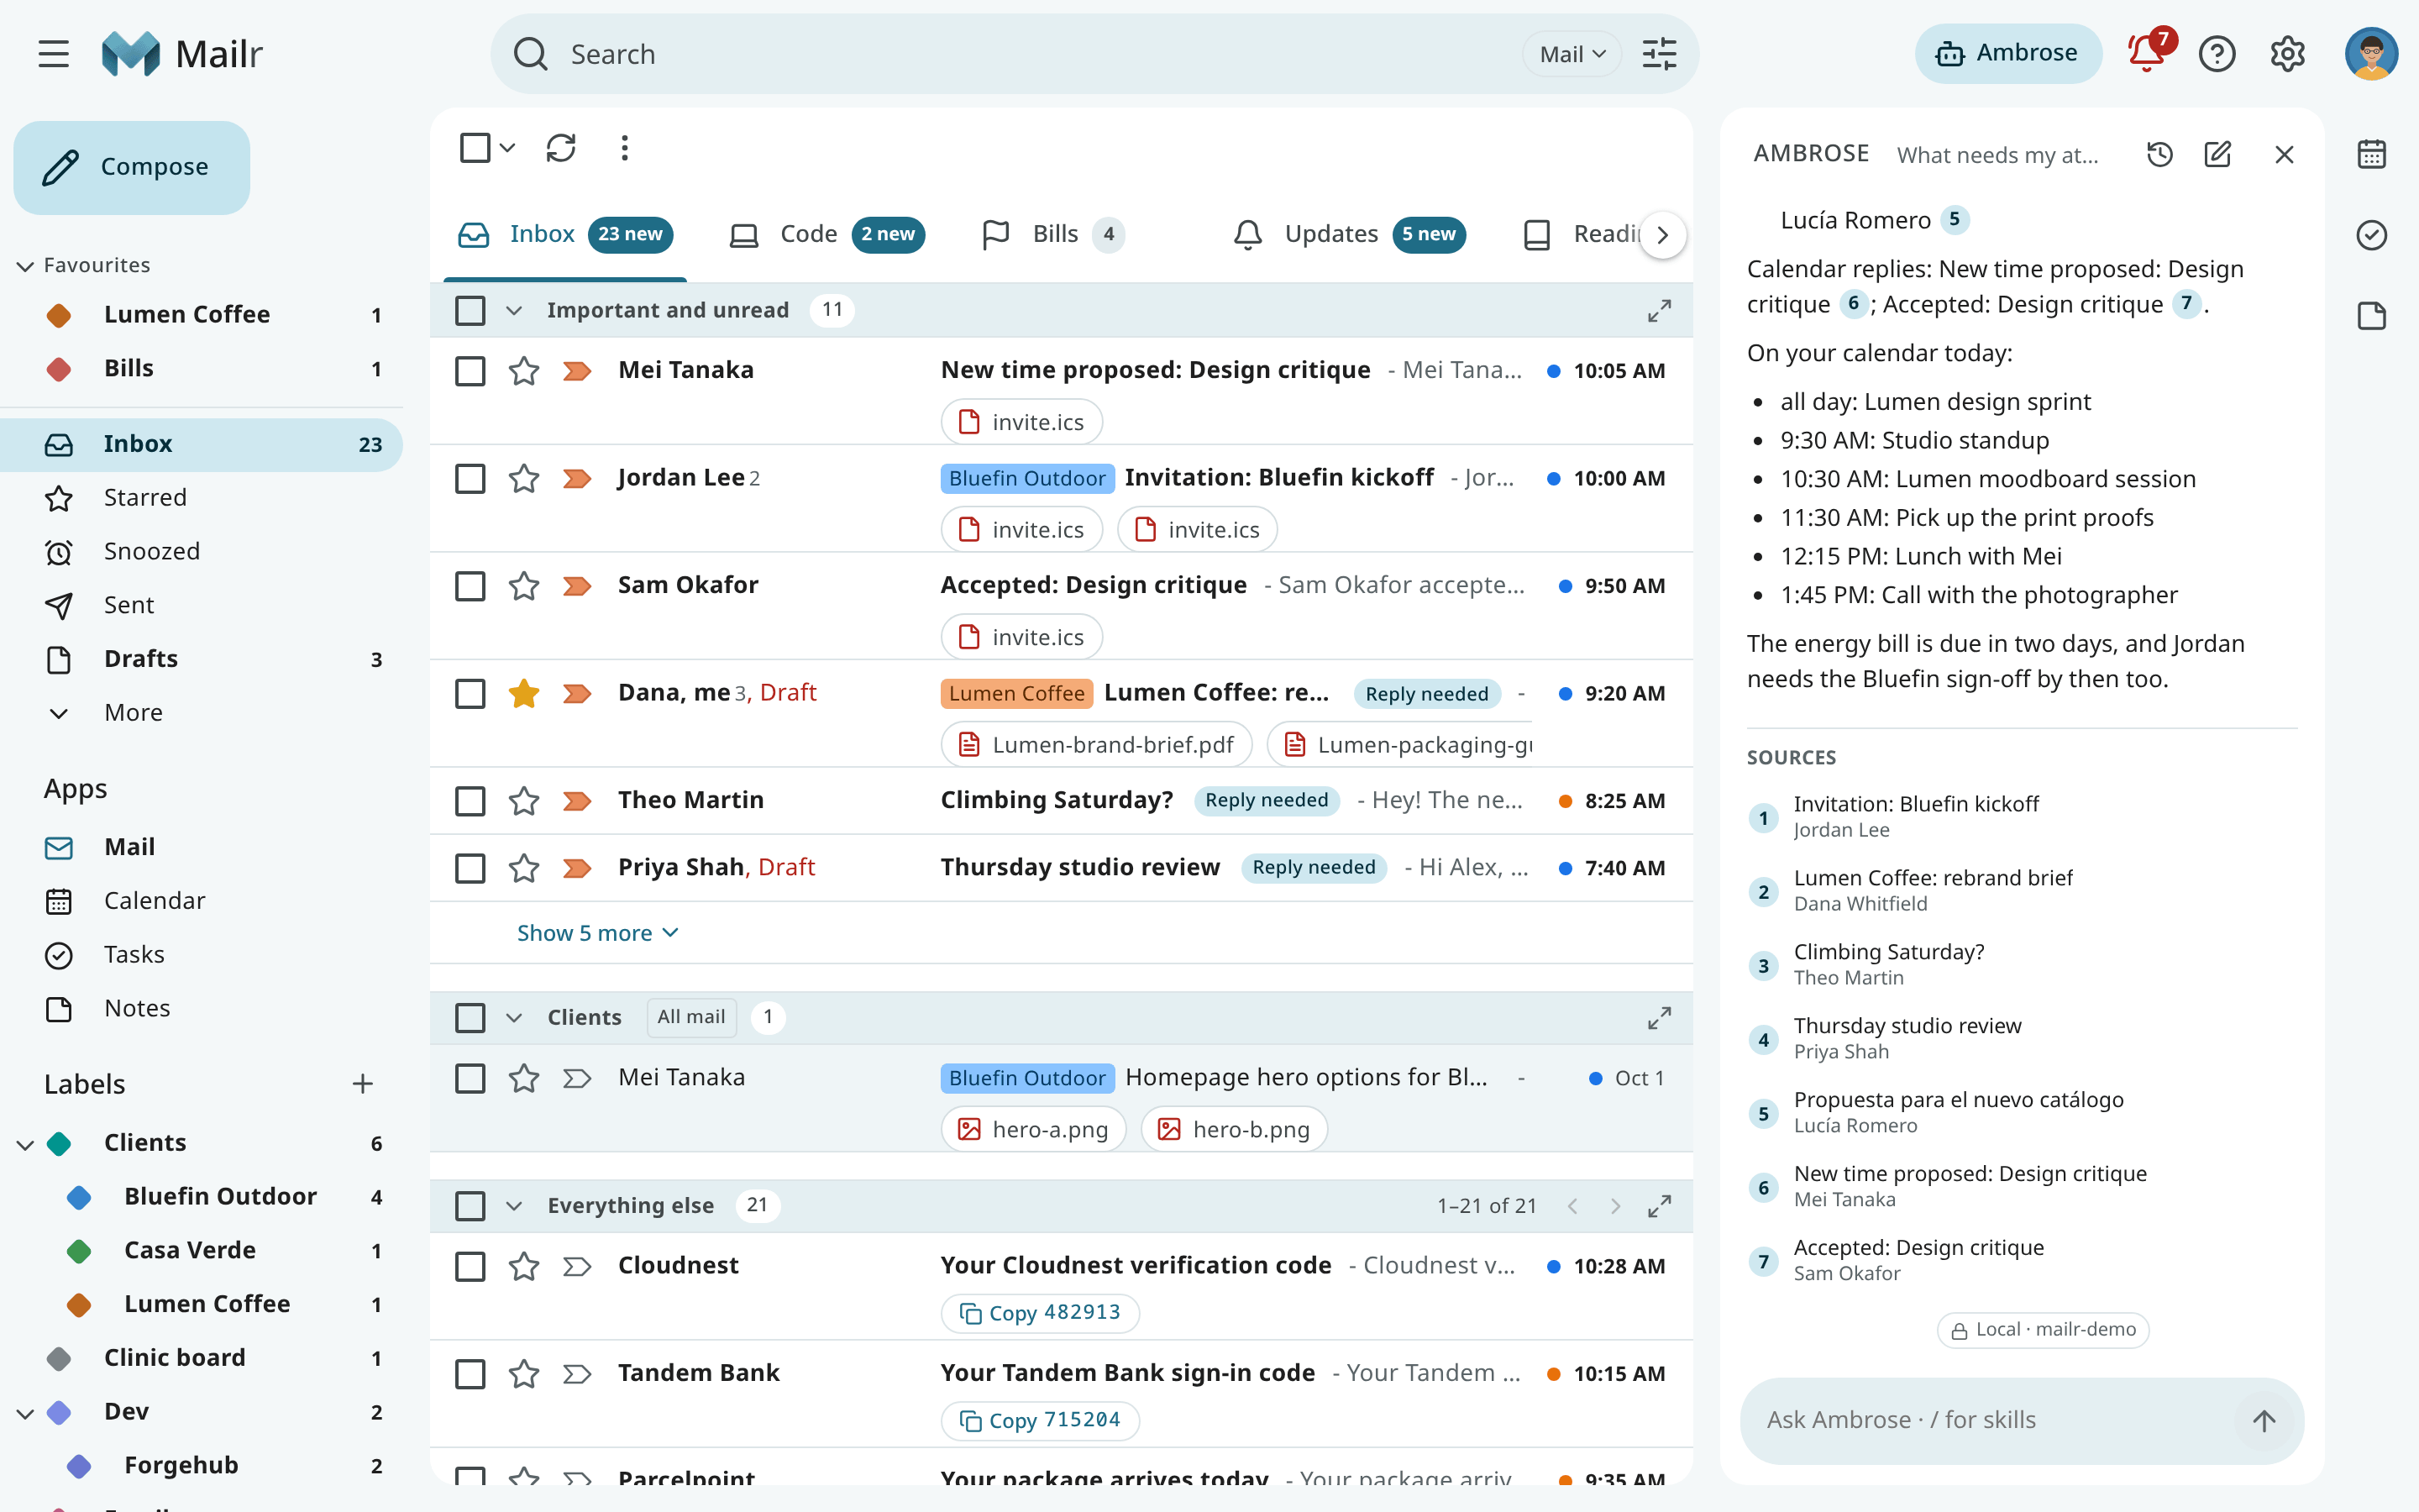The width and height of the screenshot is (2419, 1512).
Task: Switch to the Bills tab
Action: pos(1052,235)
